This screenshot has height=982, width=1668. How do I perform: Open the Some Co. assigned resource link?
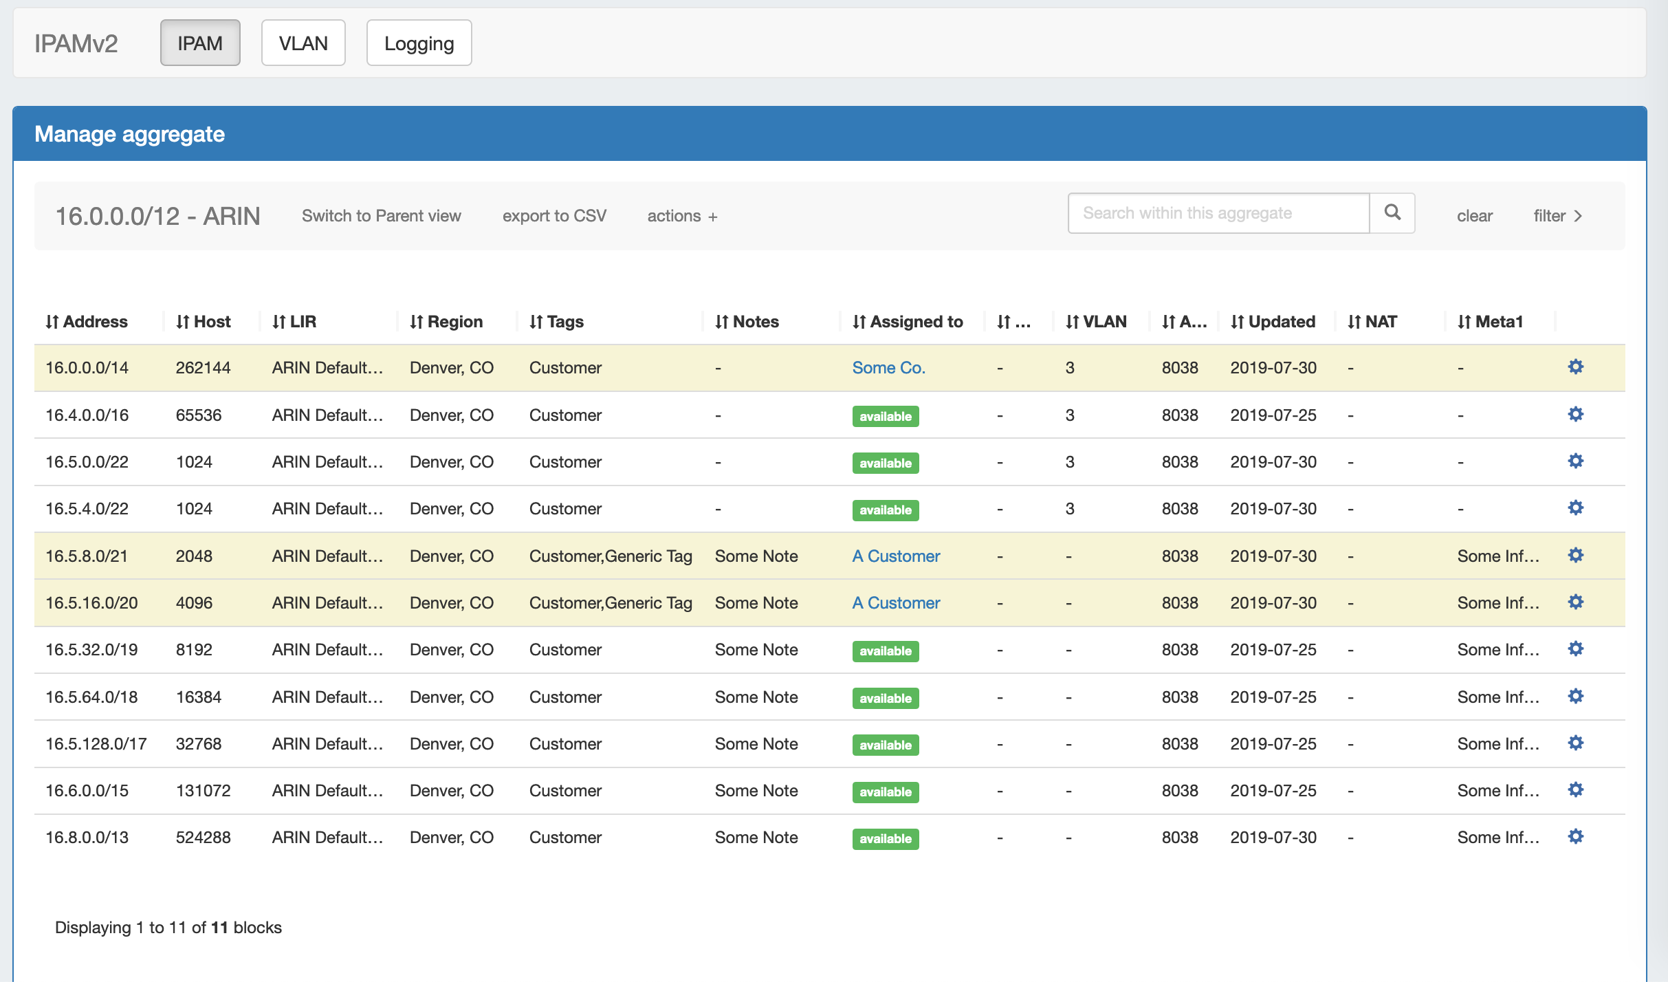click(888, 368)
